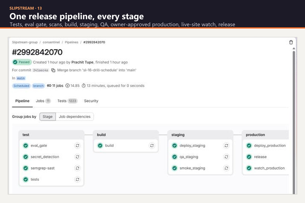Click the stopwatch duration icon
This screenshot has height=203, width=305.
pos(84,86)
